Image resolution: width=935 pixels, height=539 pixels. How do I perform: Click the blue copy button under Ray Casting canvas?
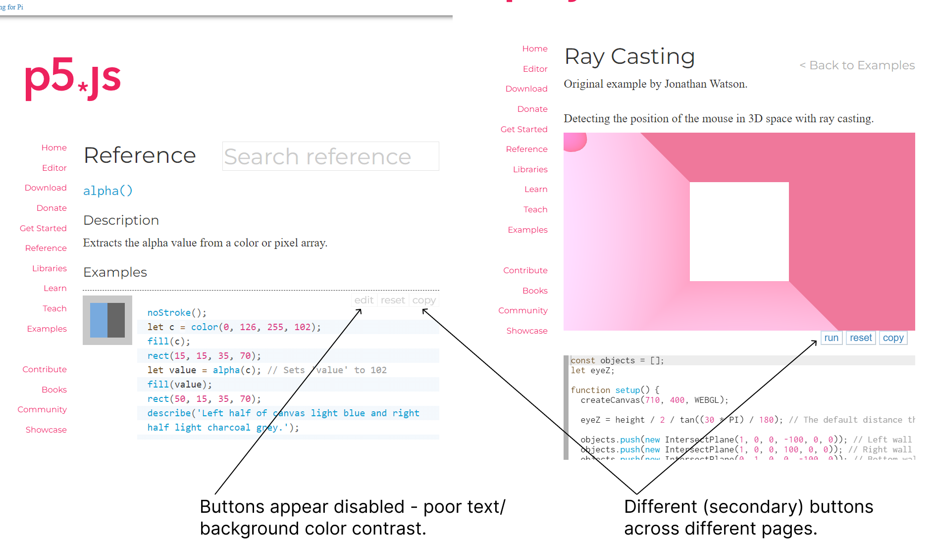point(893,338)
